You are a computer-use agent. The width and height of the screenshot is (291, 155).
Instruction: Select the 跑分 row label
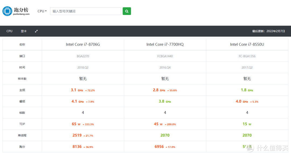[22, 147]
